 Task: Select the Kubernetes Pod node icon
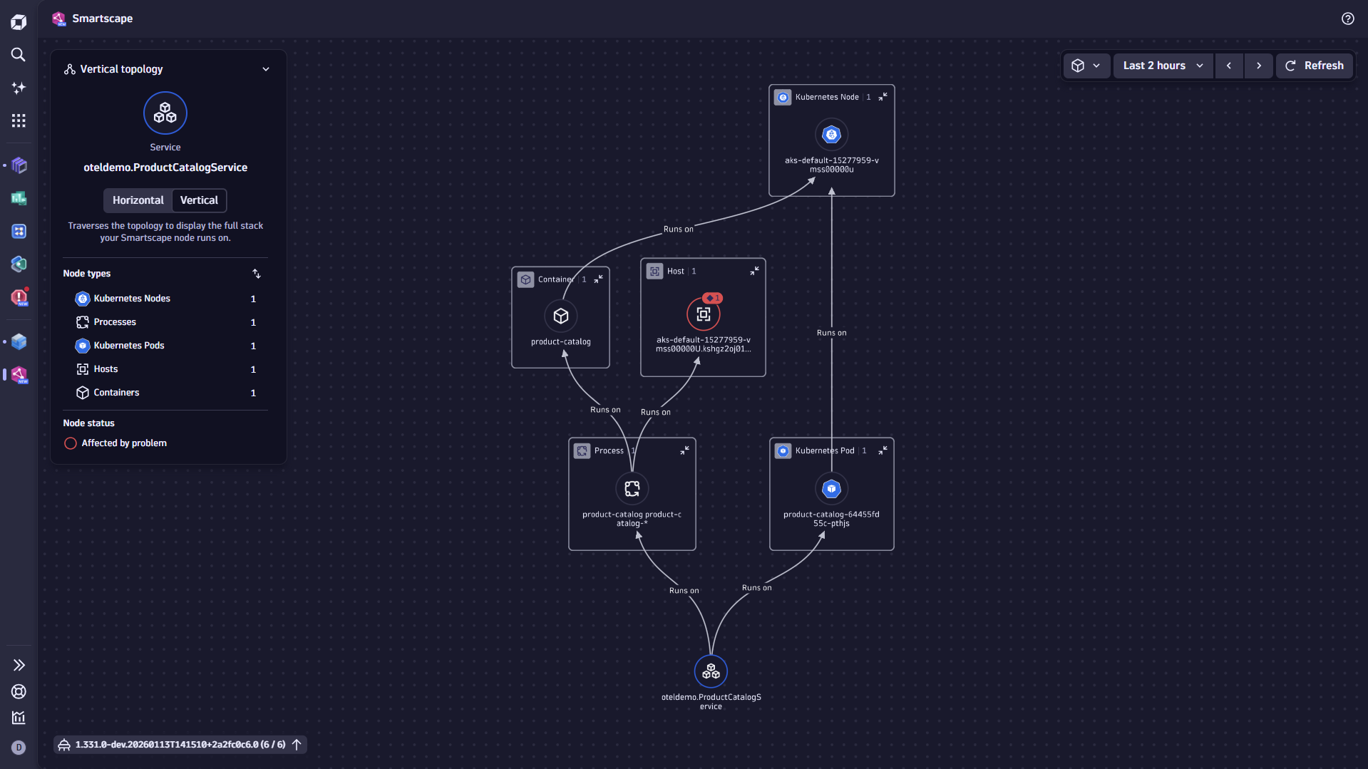pos(831,489)
